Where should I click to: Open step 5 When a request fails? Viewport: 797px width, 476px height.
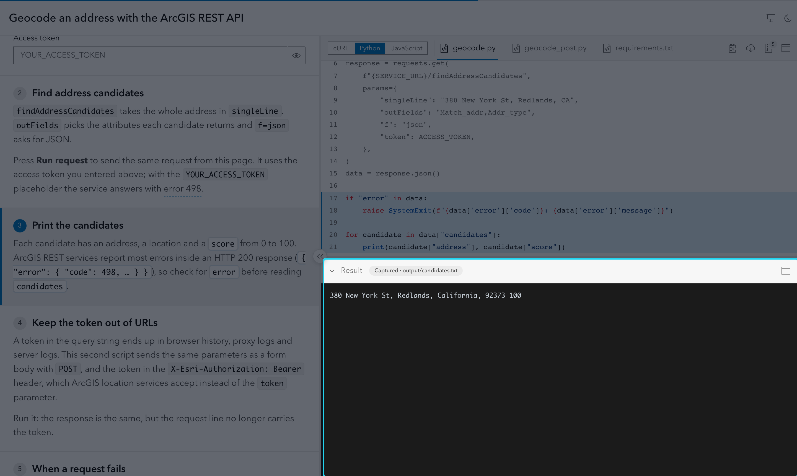pos(79,469)
